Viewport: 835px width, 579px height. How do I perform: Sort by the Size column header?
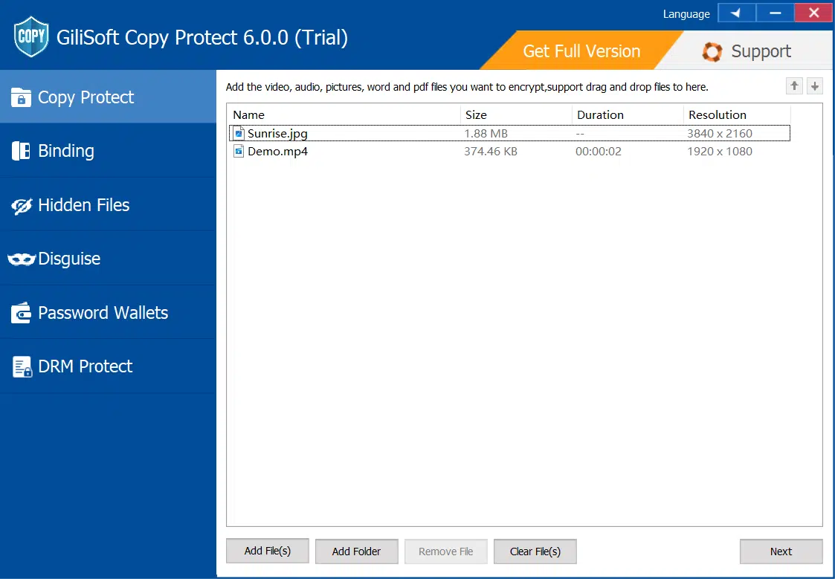coord(517,114)
